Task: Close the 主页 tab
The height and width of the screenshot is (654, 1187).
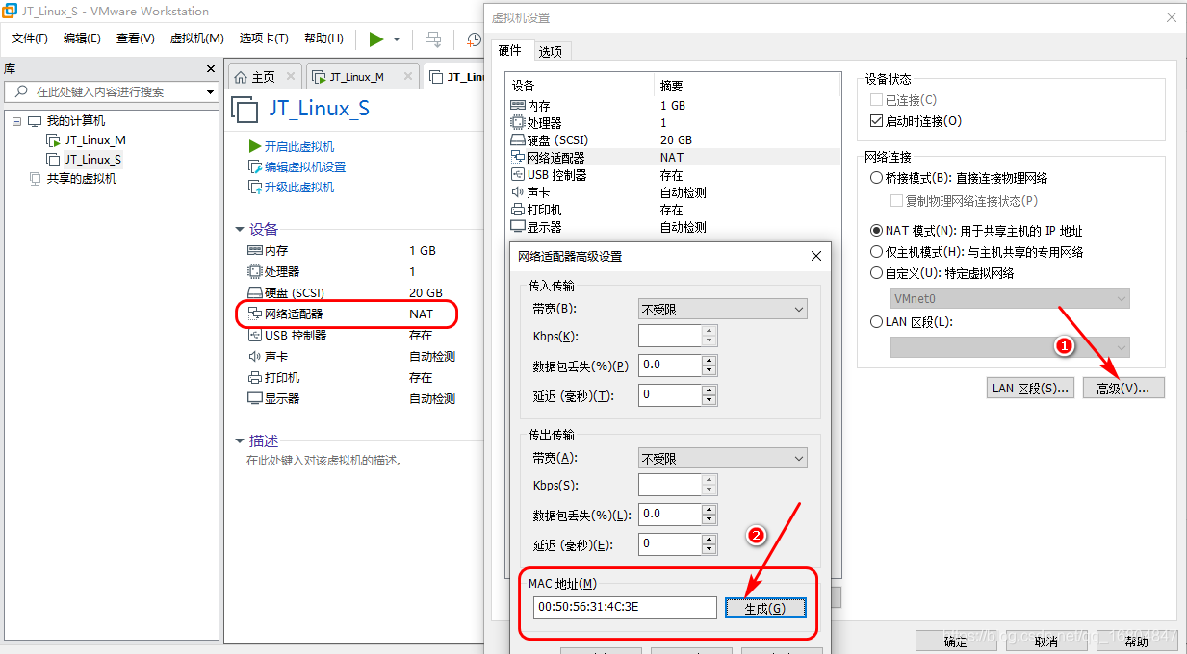Action: 290,77
